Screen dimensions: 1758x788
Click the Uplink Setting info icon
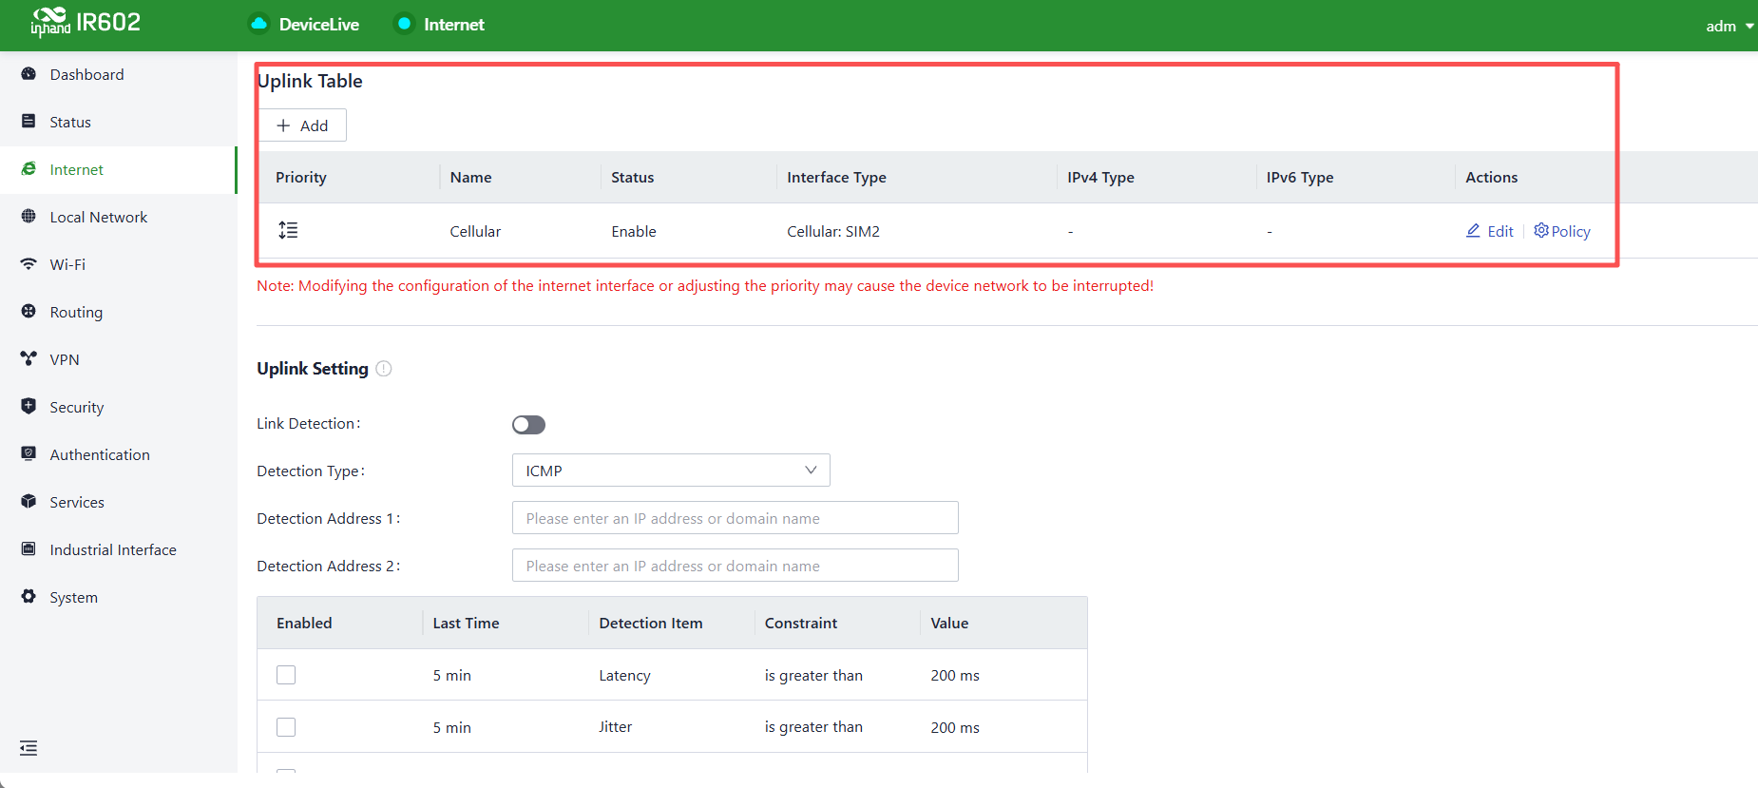click(x=384, y=369)
